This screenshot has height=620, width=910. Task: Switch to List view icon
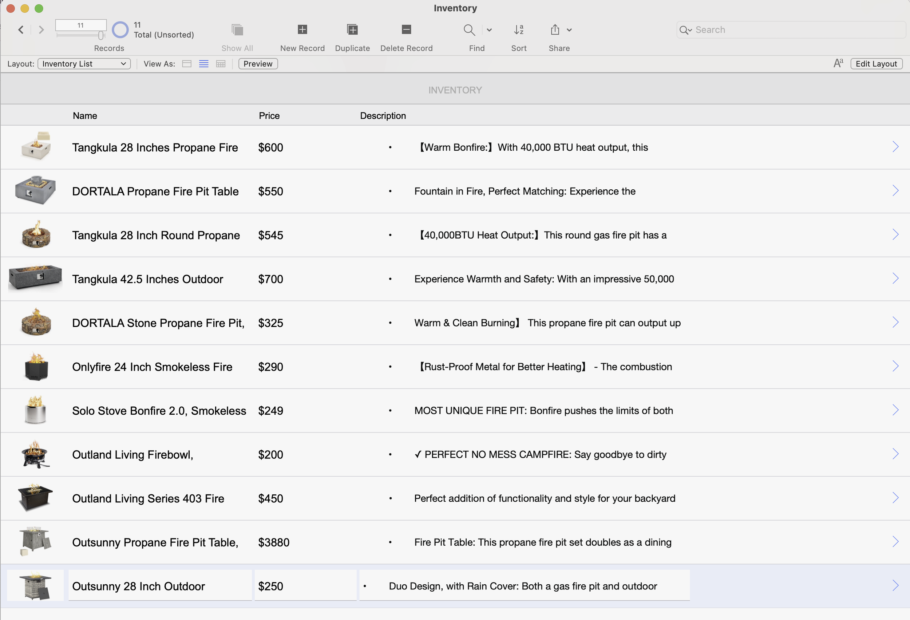[203, 64]
